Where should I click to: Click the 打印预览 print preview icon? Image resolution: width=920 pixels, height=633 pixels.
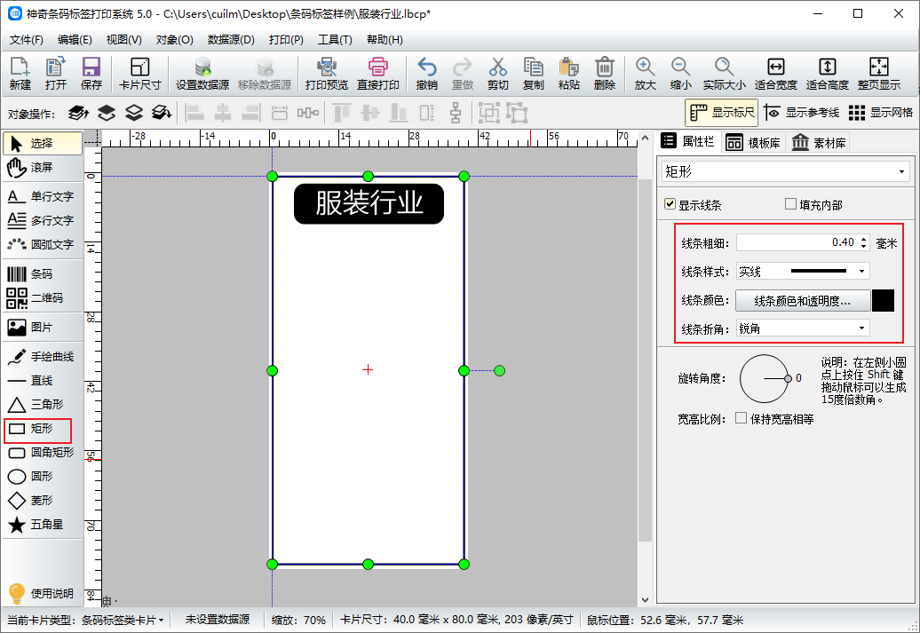click(326, 73)
